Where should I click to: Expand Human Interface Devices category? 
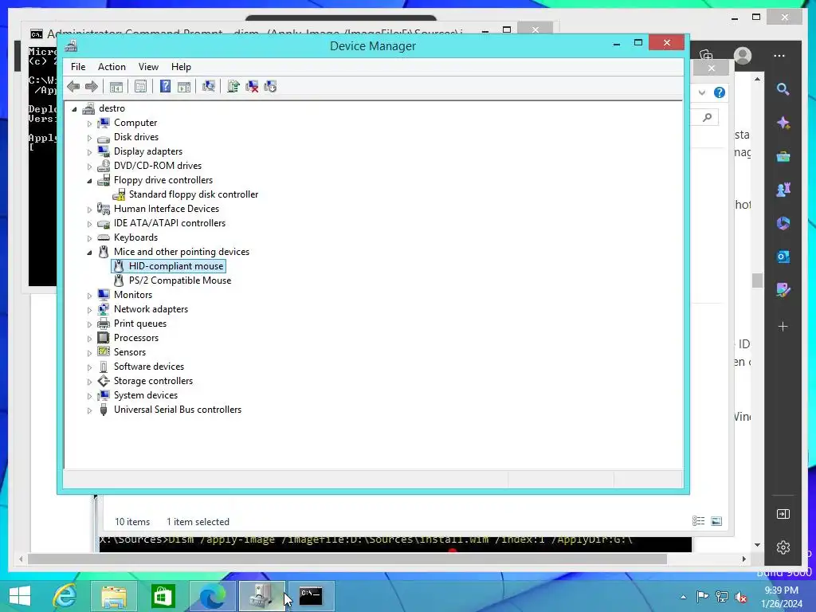pyautogui.click(x=89, y=210)
